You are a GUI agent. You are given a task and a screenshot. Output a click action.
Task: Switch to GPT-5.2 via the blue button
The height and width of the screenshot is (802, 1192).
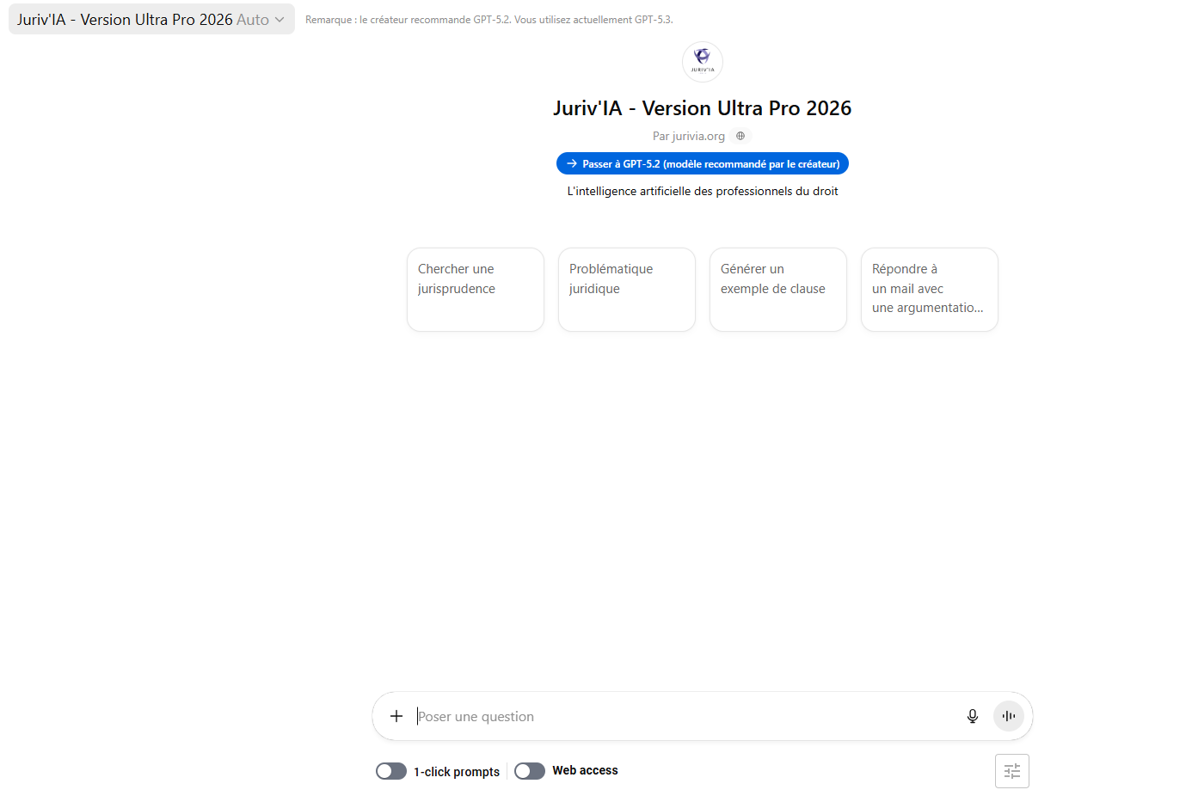click(702, 163)
